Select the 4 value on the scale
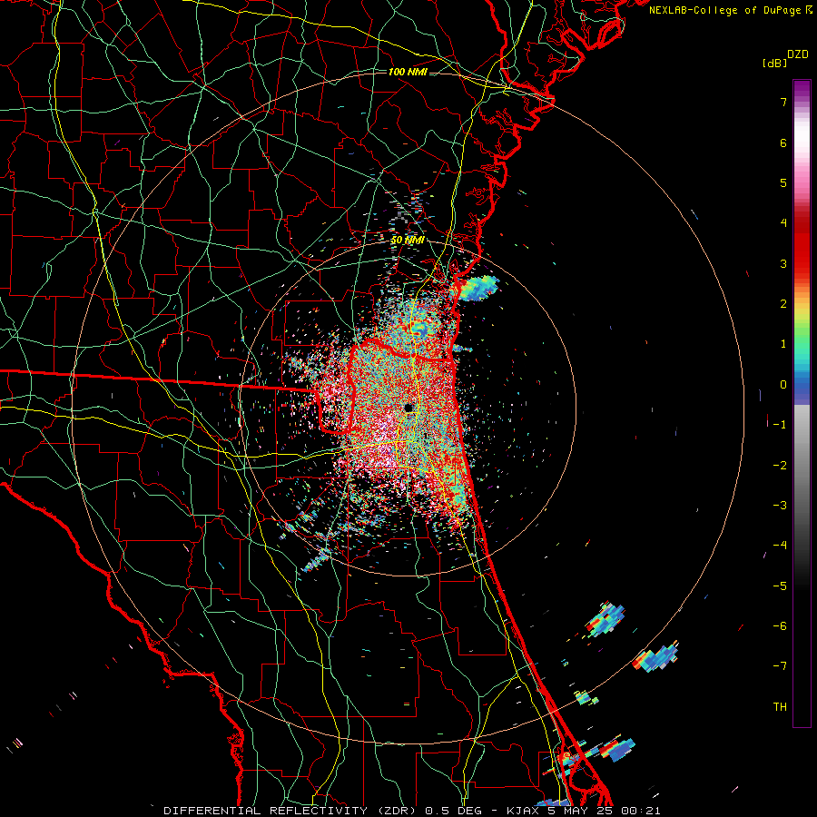 coord(783,223)
